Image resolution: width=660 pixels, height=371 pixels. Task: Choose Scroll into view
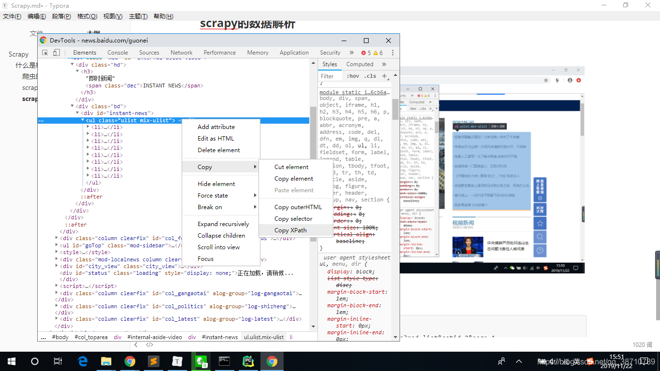(221, 247)
